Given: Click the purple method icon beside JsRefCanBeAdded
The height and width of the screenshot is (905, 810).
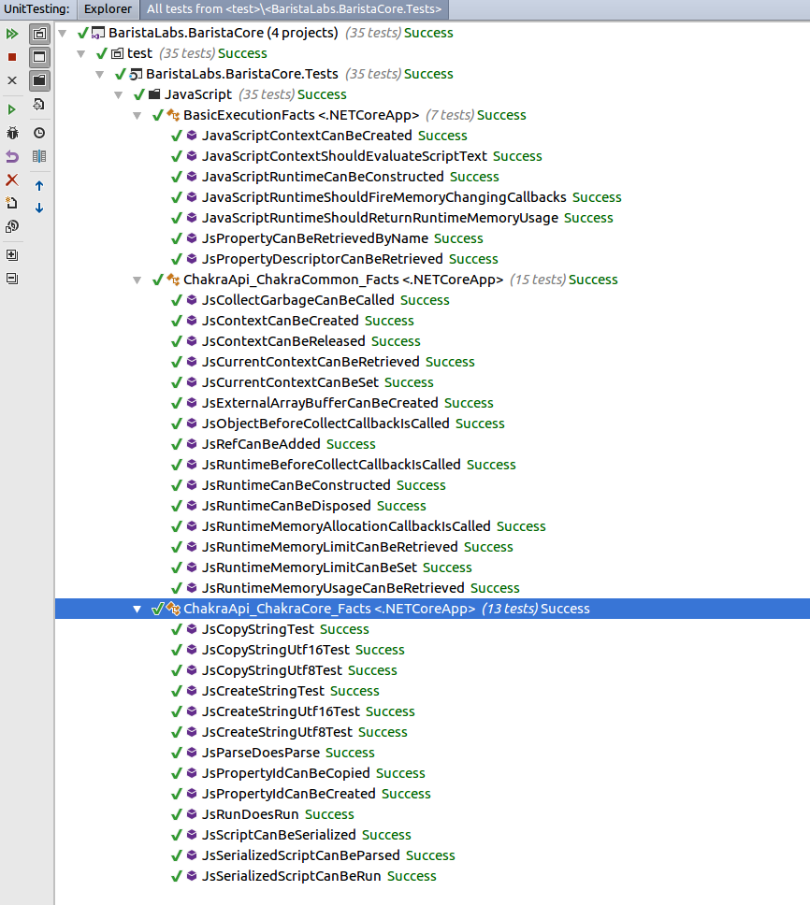Looking at the screenshot, I should pos(192,444).
